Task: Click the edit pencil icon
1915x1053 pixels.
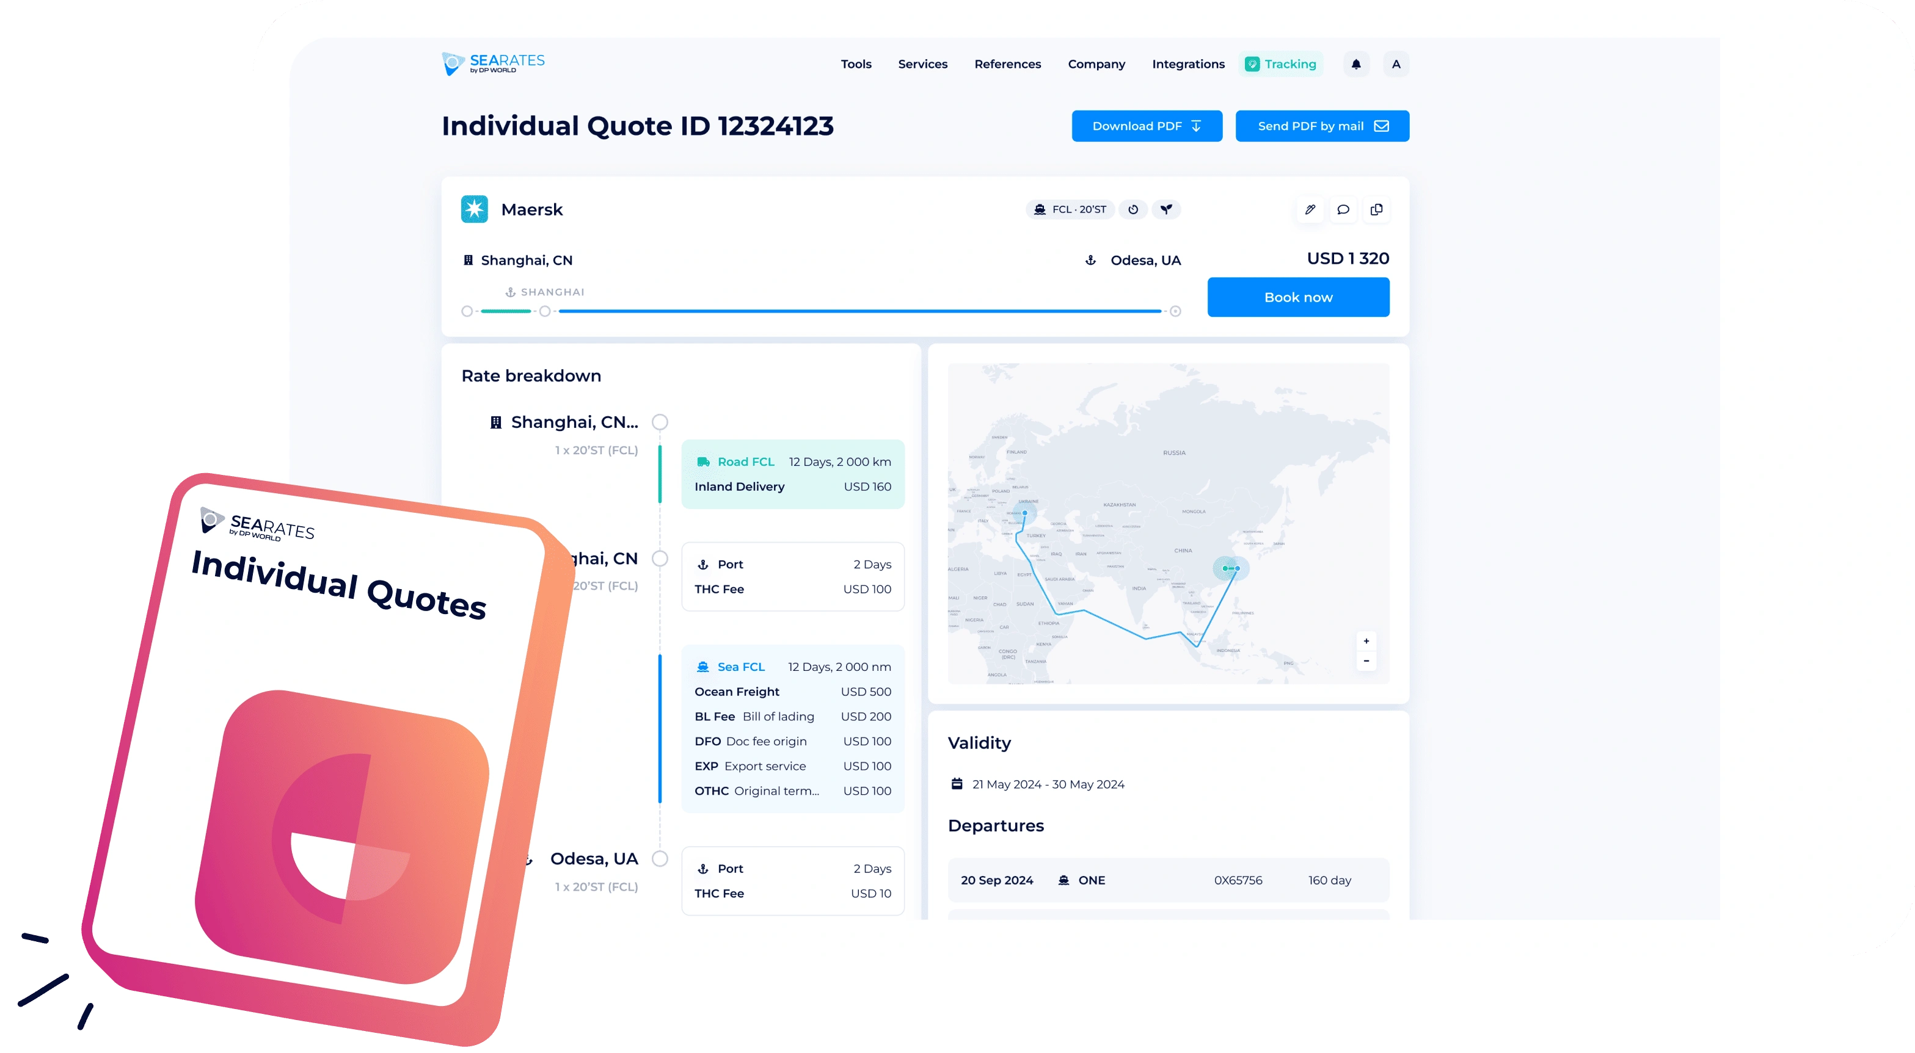Action: (x=1310, y=209)
